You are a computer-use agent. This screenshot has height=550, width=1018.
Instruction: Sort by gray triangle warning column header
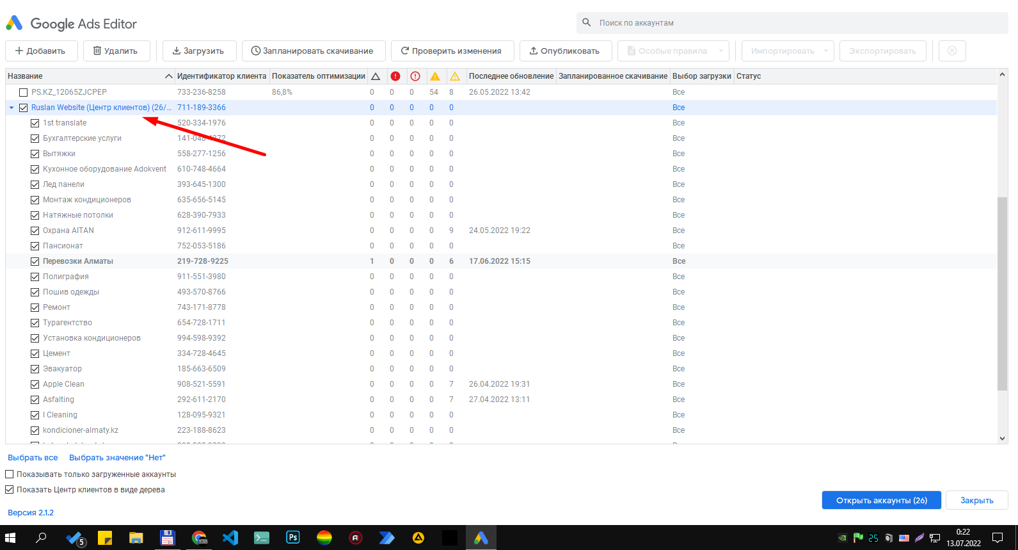pyautogui.click(x=376, y=76)
